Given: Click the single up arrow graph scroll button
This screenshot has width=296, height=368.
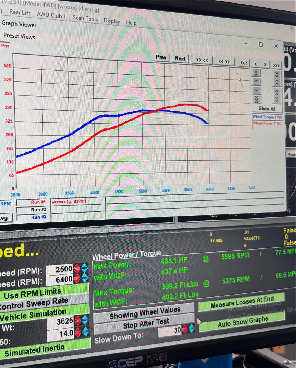Looking at the screenshot, I should 256,81.
